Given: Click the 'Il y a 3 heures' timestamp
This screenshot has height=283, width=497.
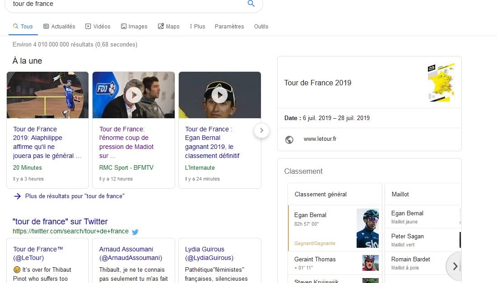Looking at the screenshot, I should [28, 179].
